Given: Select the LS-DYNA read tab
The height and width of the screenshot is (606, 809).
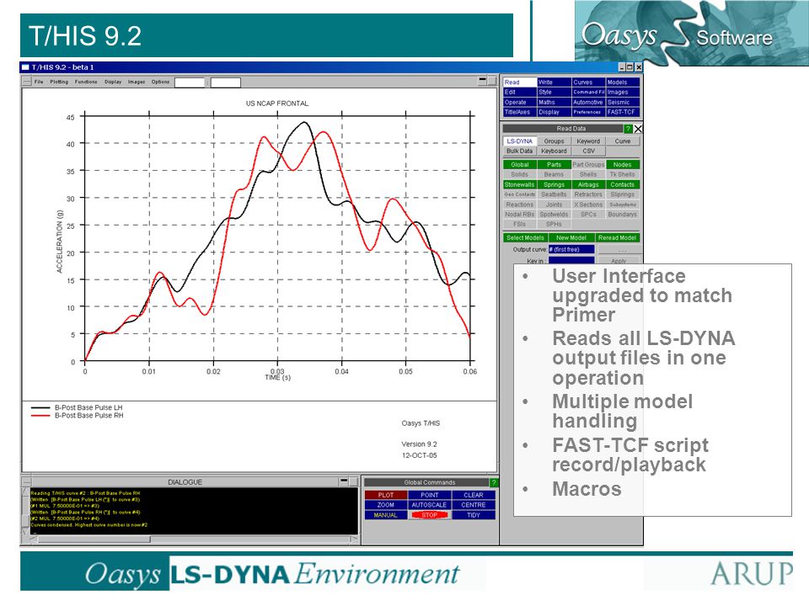Looking at the screenshot, I should click(520, 141).
